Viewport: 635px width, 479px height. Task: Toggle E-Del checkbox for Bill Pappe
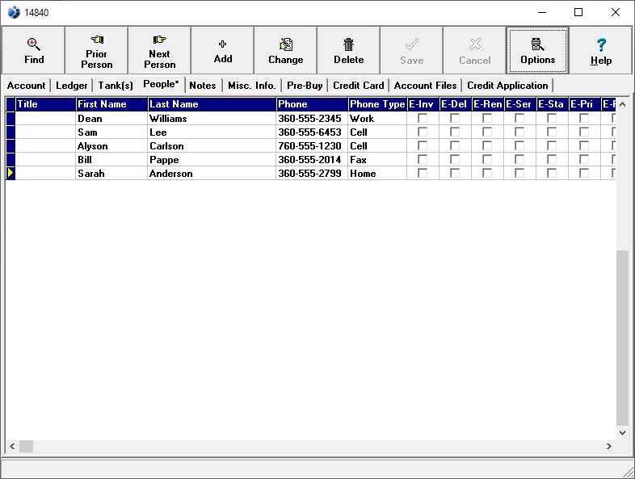coord(455,159)
